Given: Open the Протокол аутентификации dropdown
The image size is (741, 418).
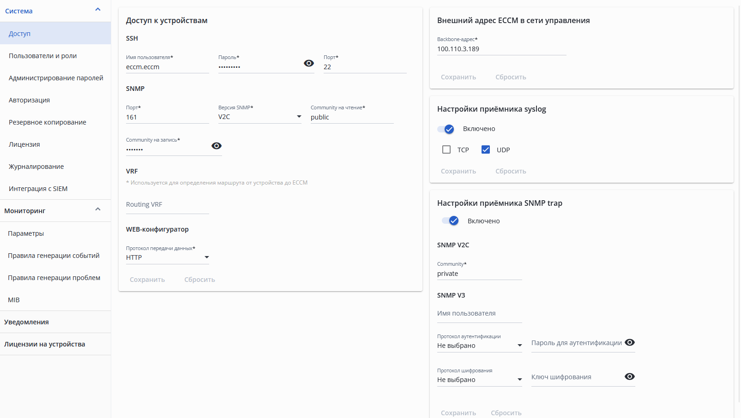Looking at the screenshot, I should click(479, 346).
